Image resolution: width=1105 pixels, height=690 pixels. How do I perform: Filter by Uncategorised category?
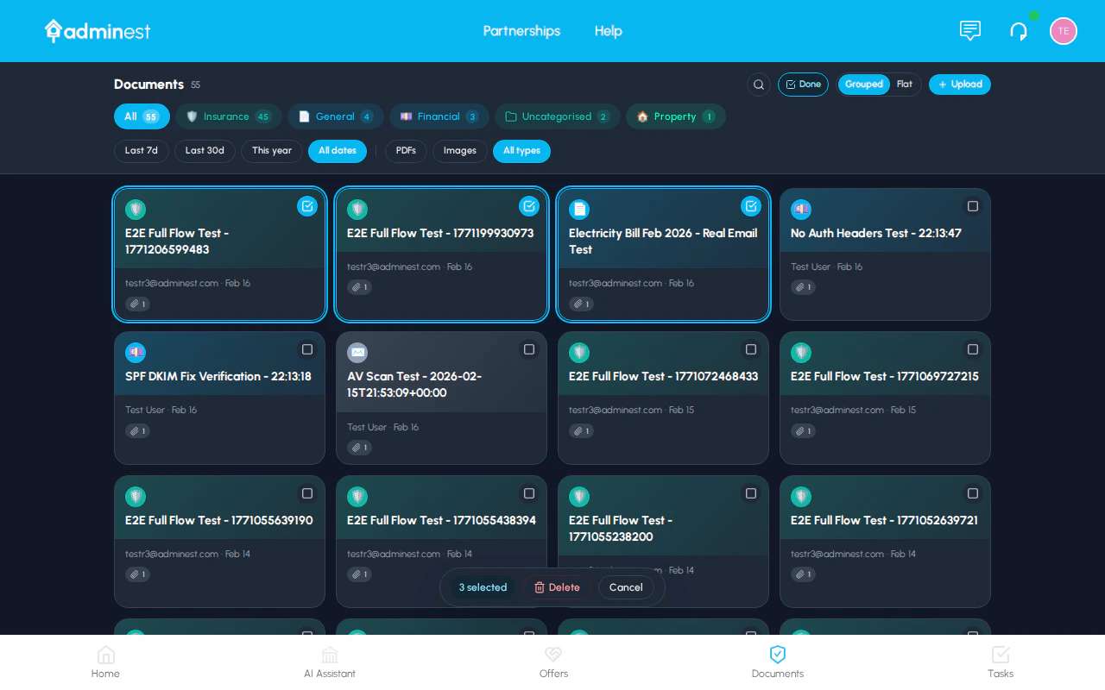(x=558, y=116)
